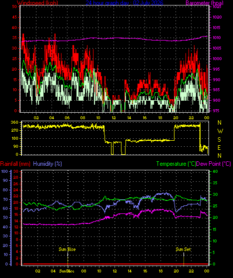
Task: Click the 45 value on windspeed axis
Action: pyautogui.click(x=14, y=17)
